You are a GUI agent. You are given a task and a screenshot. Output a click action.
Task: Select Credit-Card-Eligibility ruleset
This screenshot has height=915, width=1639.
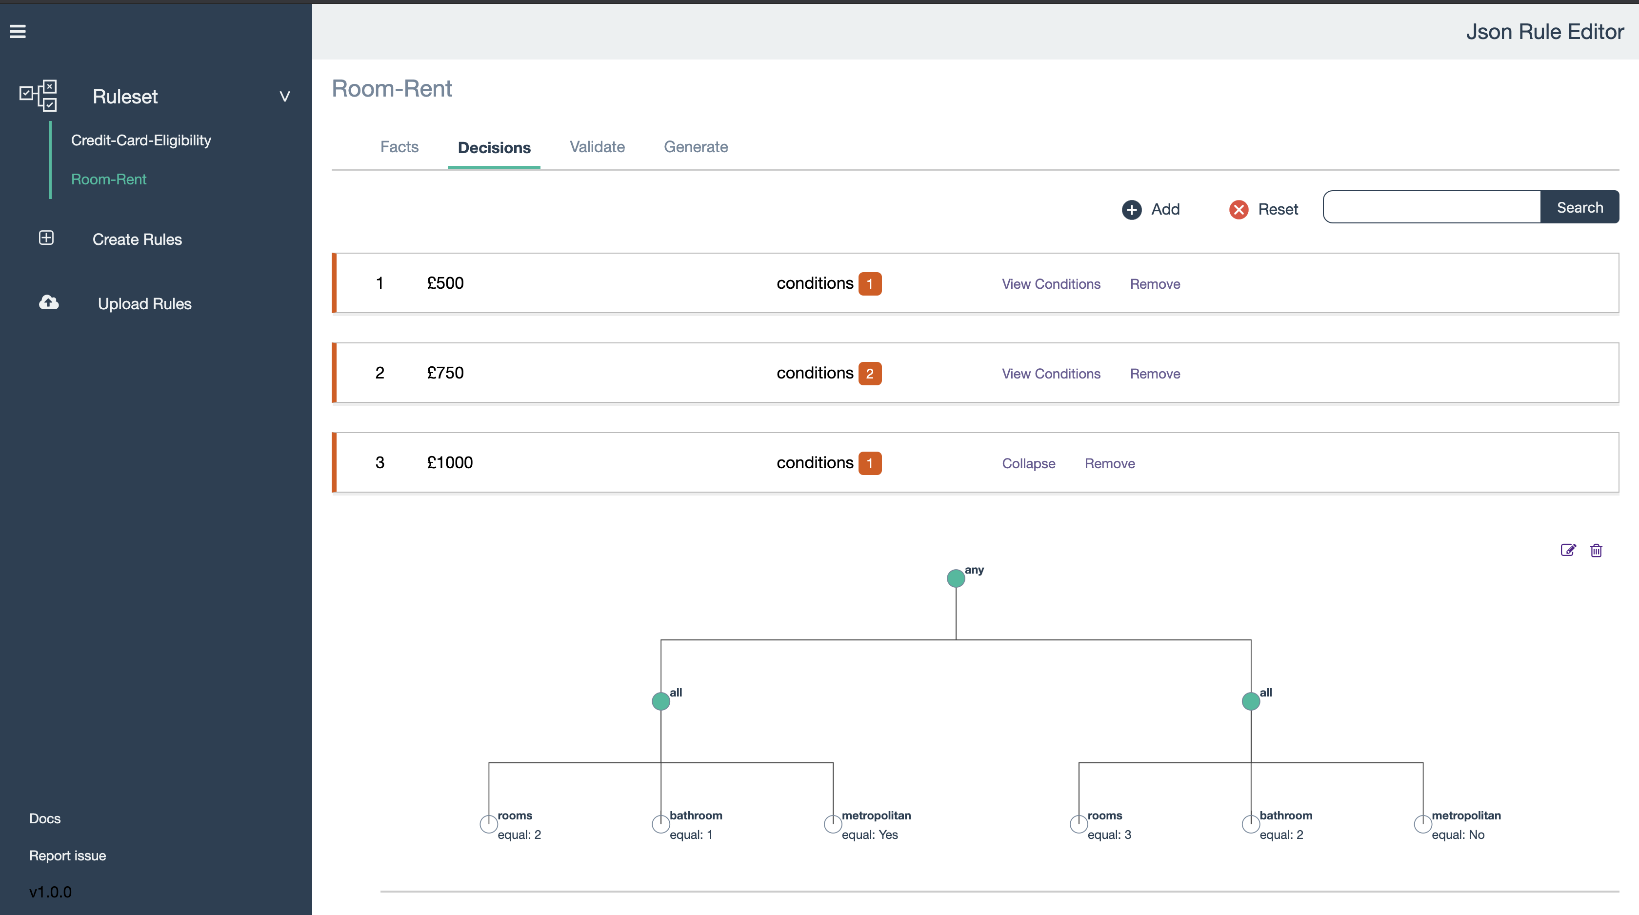click(140, 140)
